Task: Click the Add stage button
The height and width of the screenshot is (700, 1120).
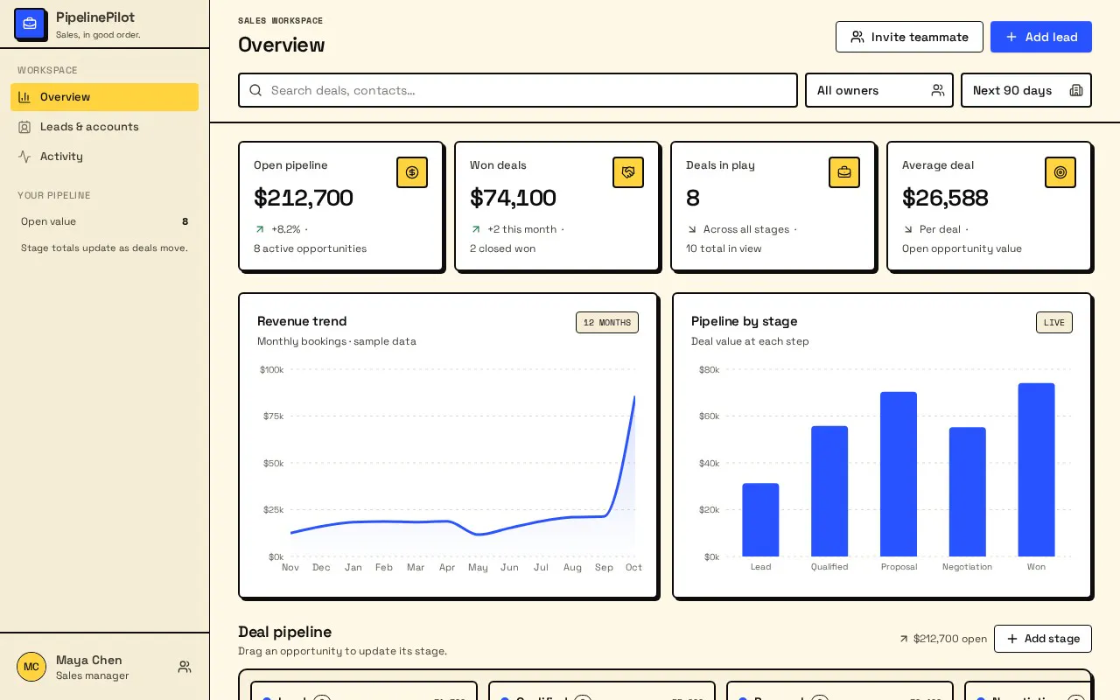Action: click(1043, 639)
